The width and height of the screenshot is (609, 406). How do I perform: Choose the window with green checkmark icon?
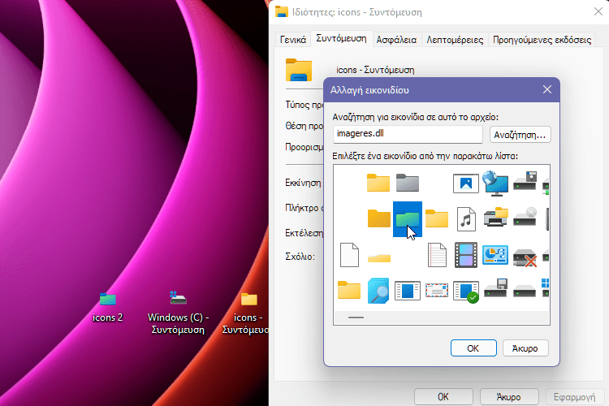click(466, 292)
